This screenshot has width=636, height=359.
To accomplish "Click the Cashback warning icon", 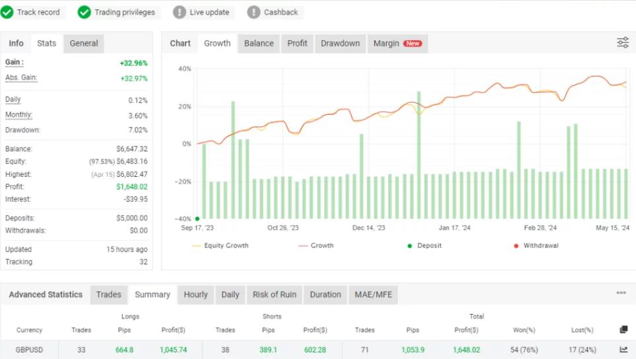I will pyautogui.click(x=253, y=12).
